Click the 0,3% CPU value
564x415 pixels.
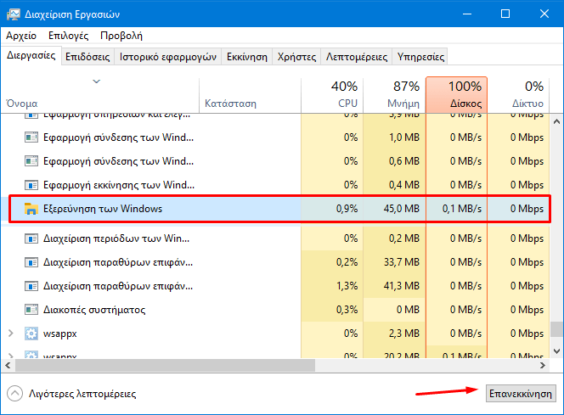coord(347,310)
